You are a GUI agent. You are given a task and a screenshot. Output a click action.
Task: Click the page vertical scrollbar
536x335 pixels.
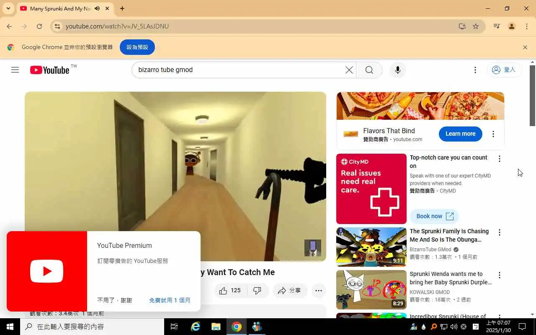(533, 95)
